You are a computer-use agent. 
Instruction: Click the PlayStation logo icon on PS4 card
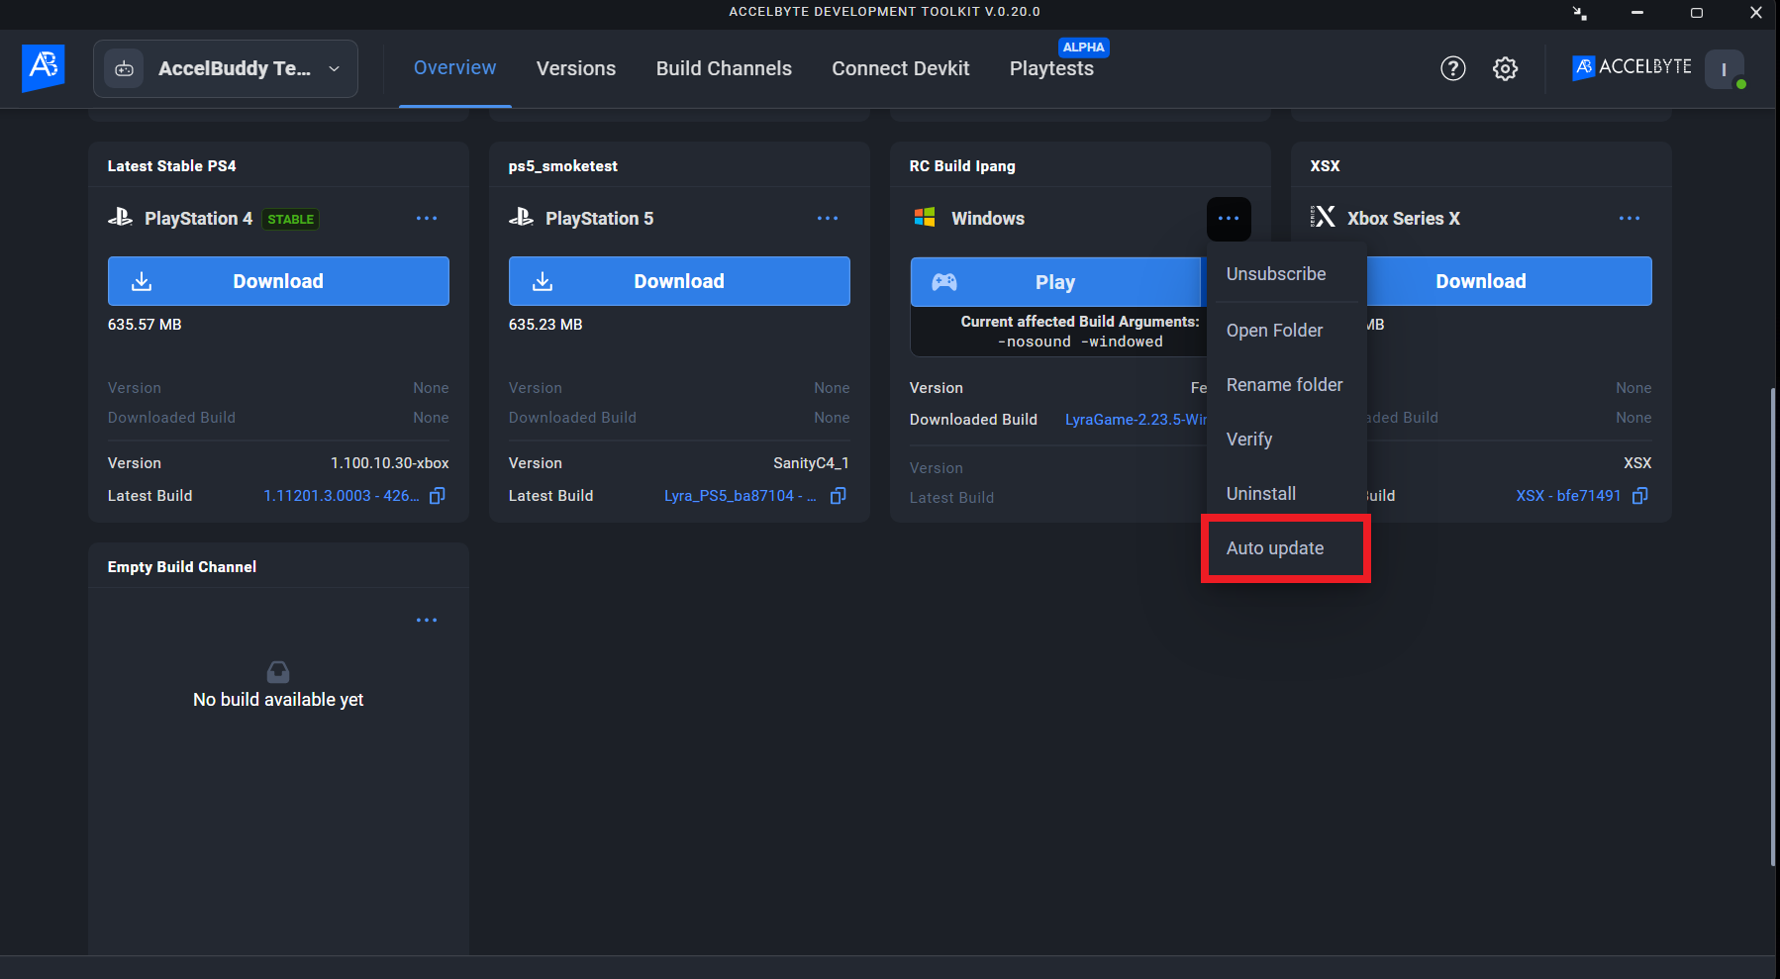pos(120,218)
